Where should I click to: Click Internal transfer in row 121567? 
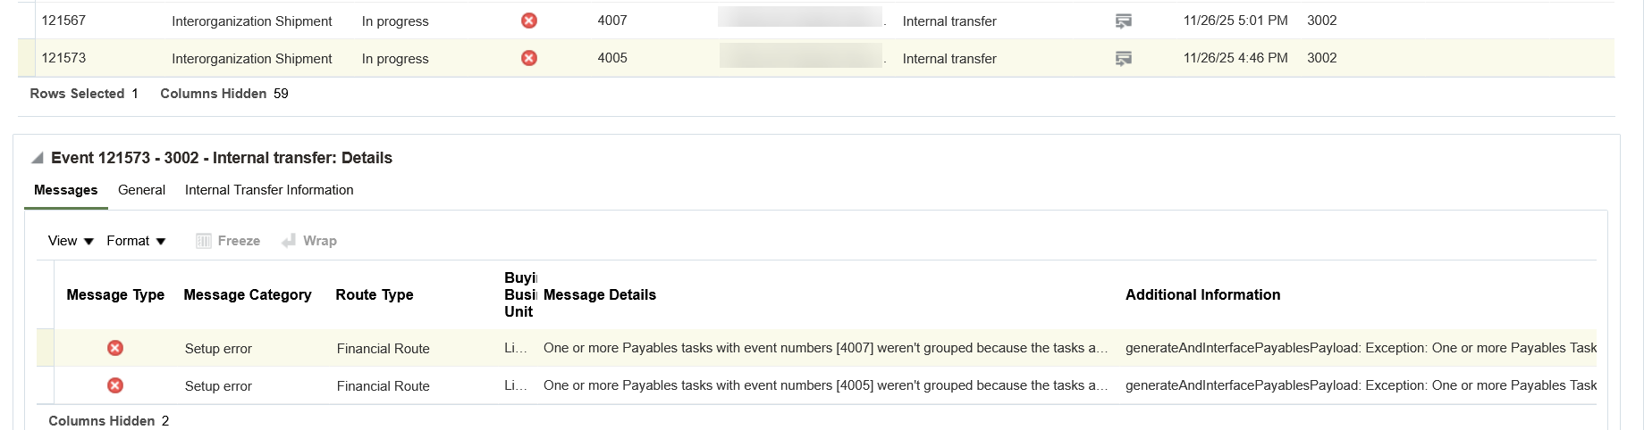click(x=949, y=21)
